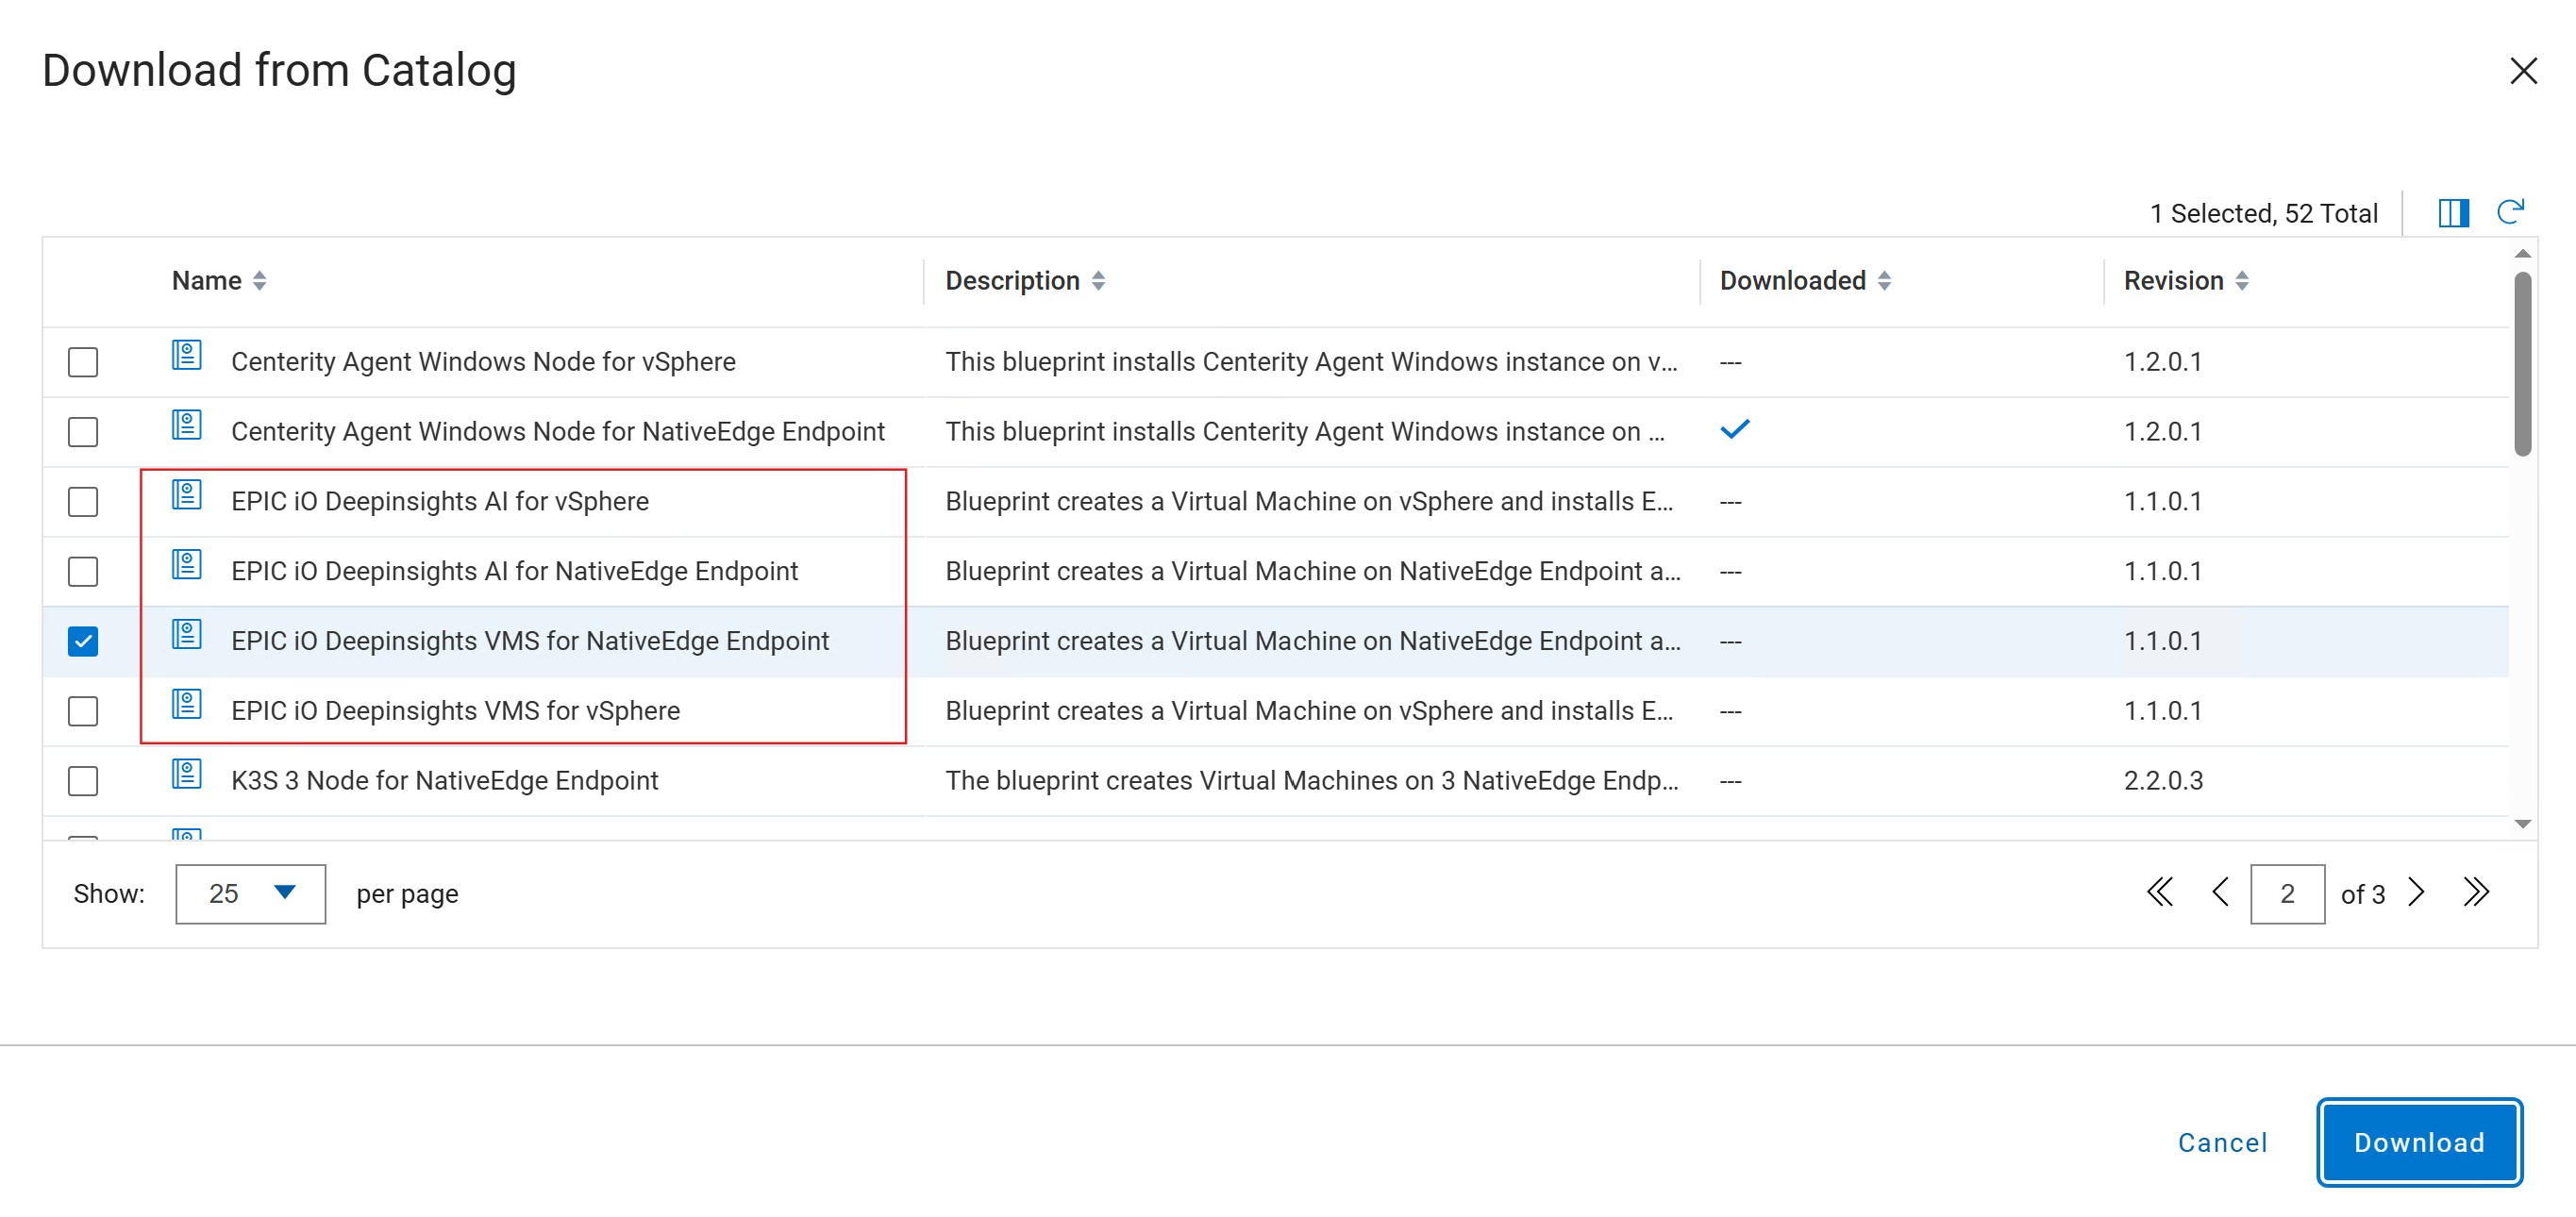The height and width of the screenshot is (1217, 2576).
Task: Uncheck EPIC iO Deepinsights VMS NativeEdge Endpoint
Action: tap(83, 642)
